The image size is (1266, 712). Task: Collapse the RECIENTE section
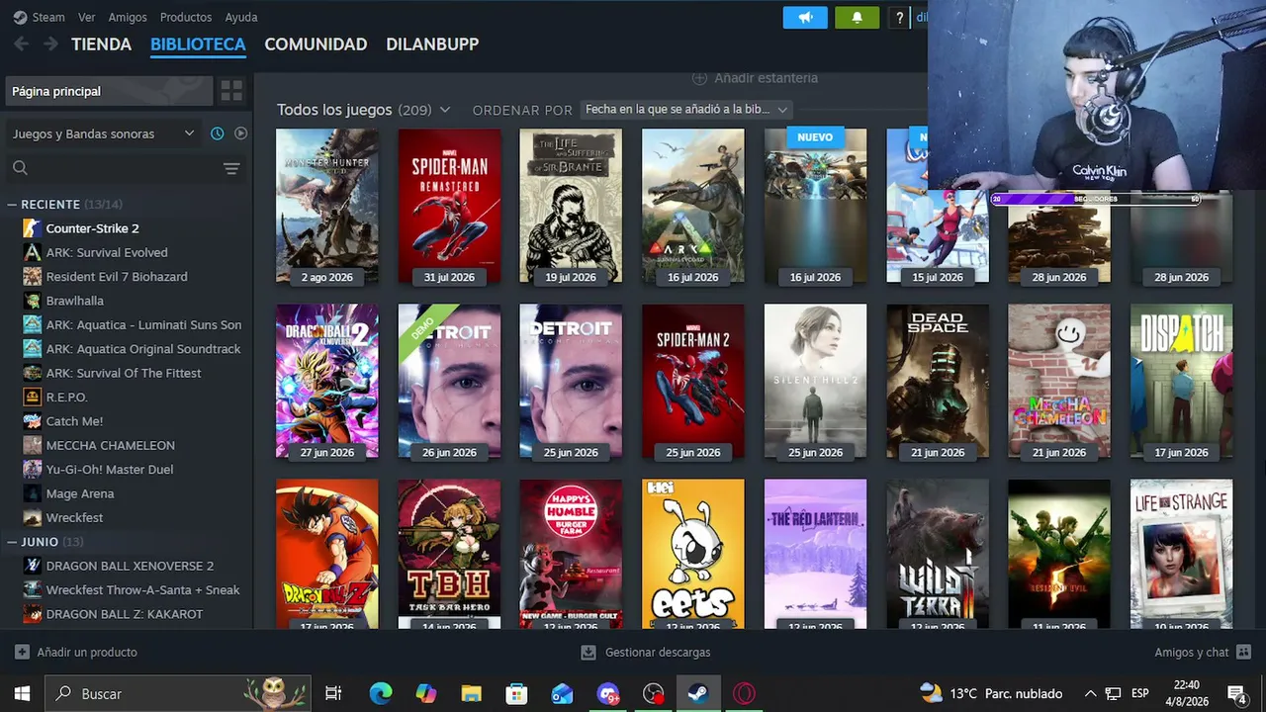13,205
